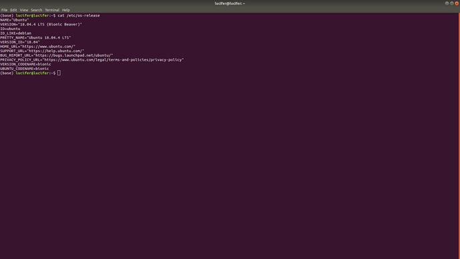Click the NAME="Ubuntu" line
This screenshot has width=460, height=259.
pos(15,20)
